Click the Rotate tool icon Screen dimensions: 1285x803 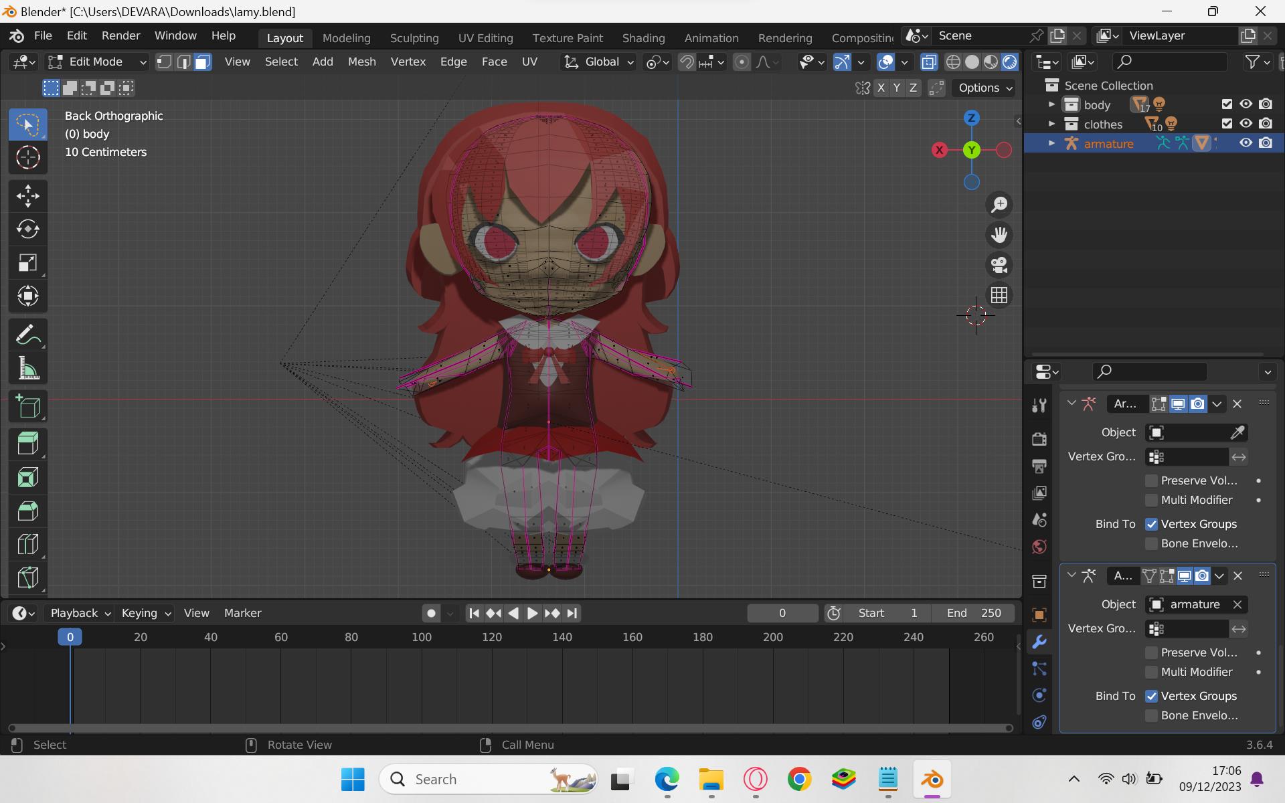pyautogui.click(x=27, y=228)
